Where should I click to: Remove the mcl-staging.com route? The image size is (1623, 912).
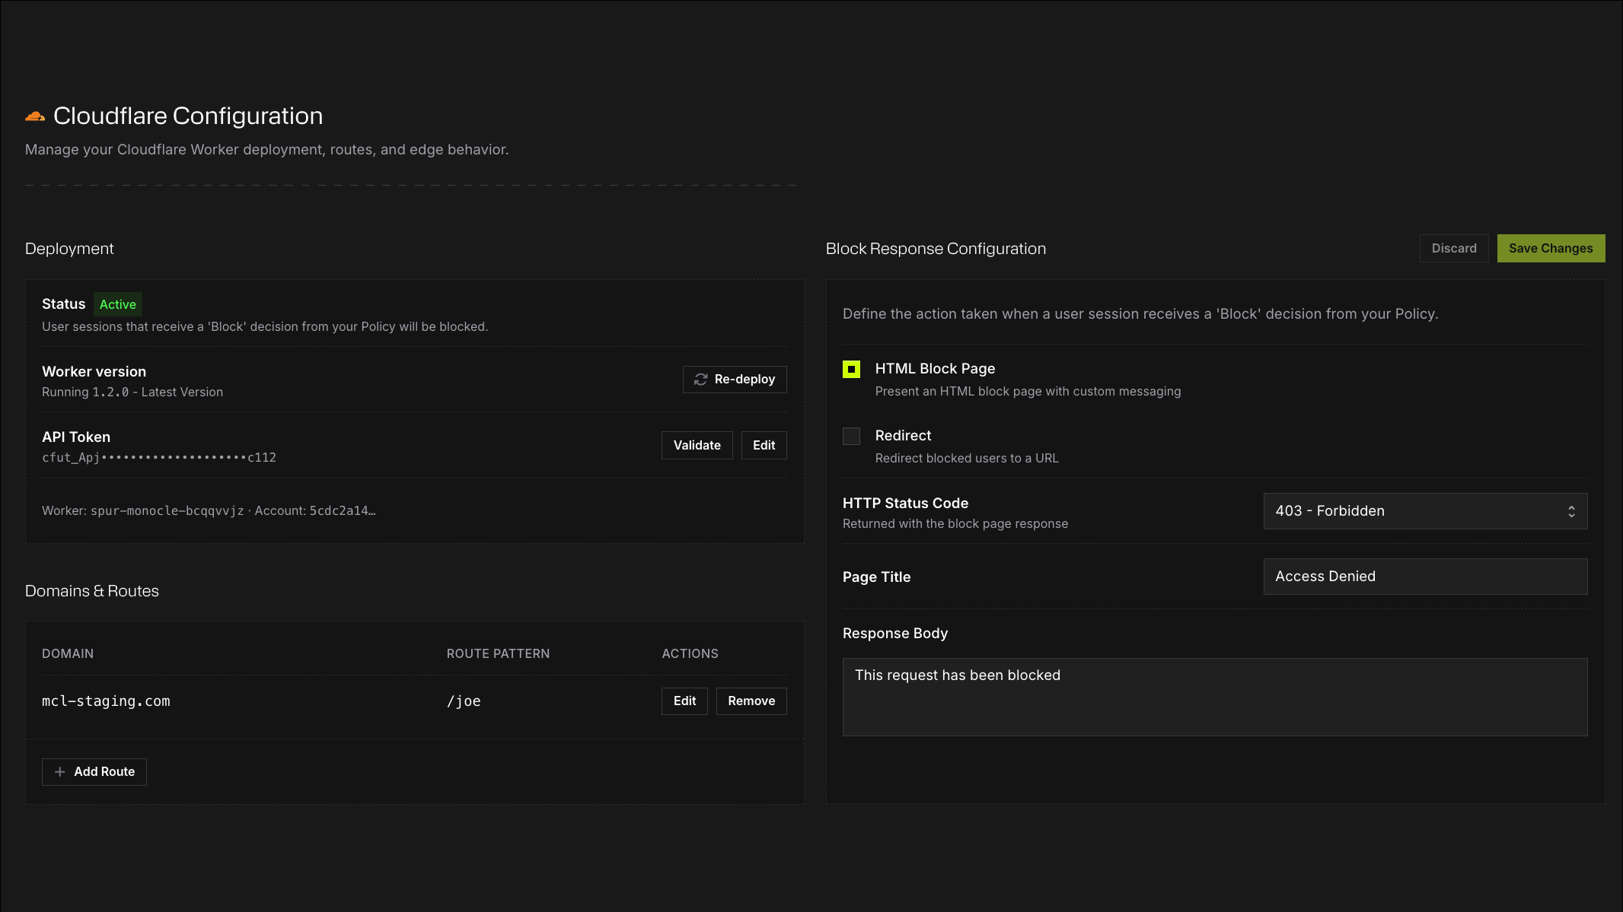pos(751,701)
